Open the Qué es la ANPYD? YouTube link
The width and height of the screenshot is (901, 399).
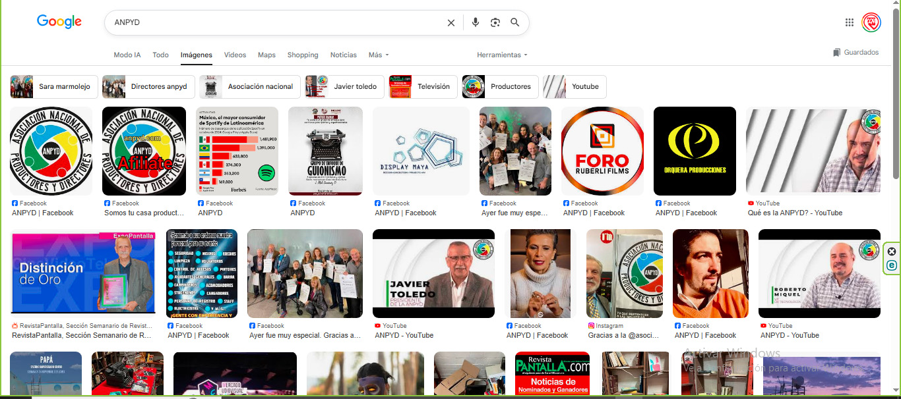(x=795, y=213)
